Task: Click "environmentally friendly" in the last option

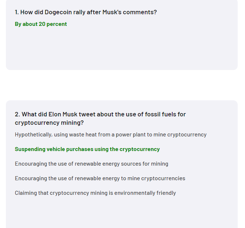Action: click(x=145, y=193)
